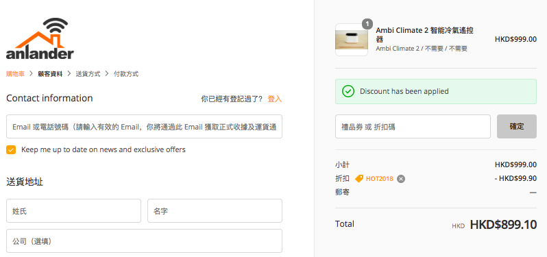547x257 pixels.
Task: Remove the HOT2018 discount code
Action: point(401,179)
